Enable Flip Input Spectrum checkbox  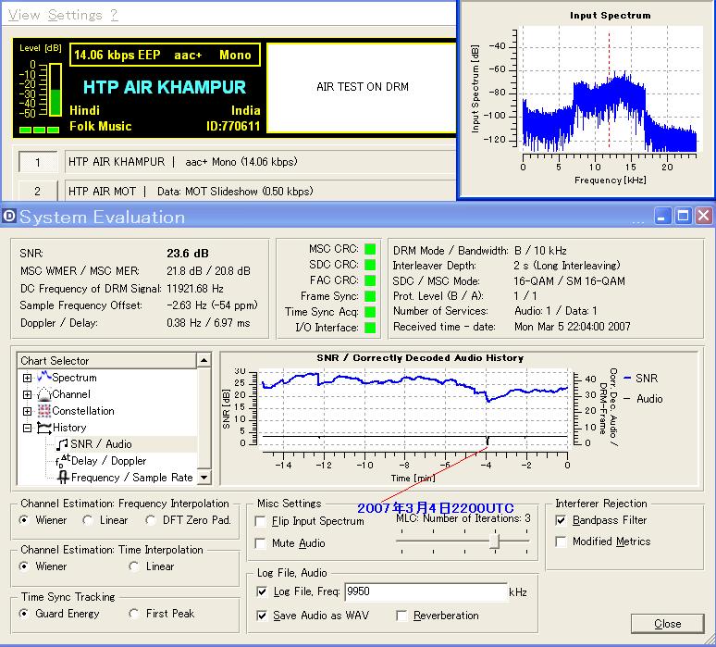coord(260,521)
